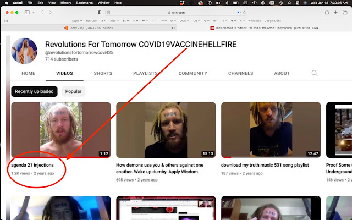Launch Siri from menu bar

(305, 3)
